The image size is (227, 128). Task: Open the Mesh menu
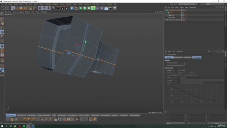31,4
